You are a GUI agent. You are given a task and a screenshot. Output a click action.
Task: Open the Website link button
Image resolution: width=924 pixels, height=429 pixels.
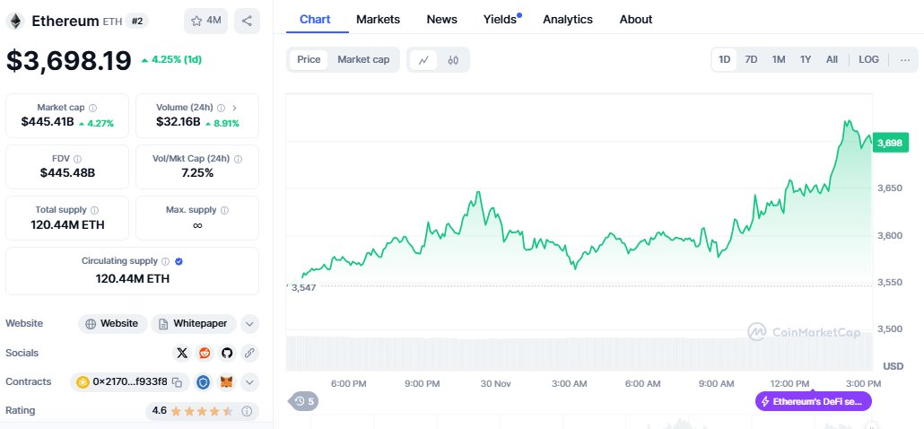pyautogui.click(x=112, y=323)
